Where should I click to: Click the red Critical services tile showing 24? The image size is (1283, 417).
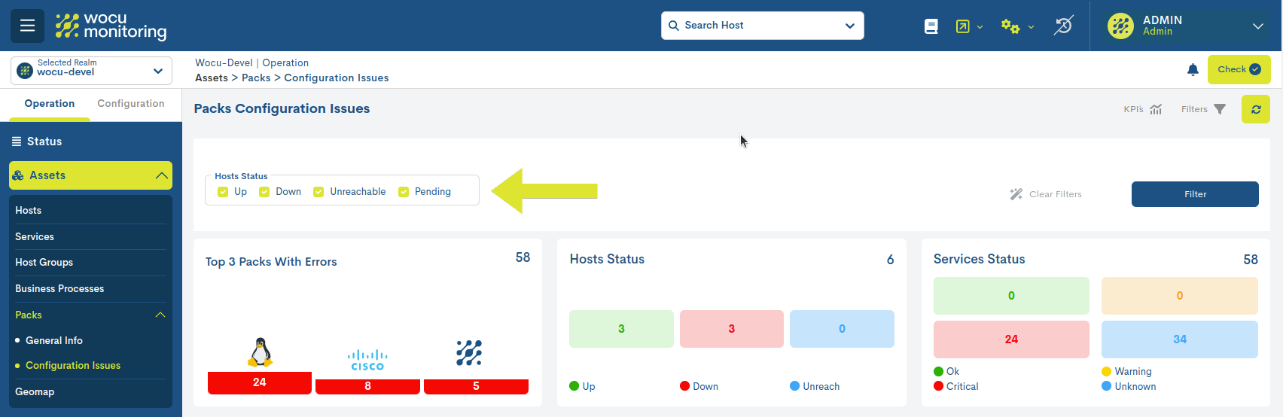point(1010,339)
